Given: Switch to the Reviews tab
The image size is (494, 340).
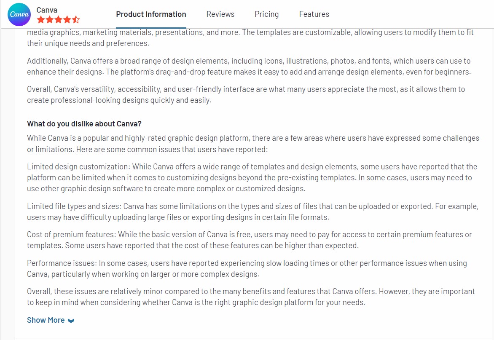Looking at the screenshot, I should pyautogui.click(x=220, y=14).
